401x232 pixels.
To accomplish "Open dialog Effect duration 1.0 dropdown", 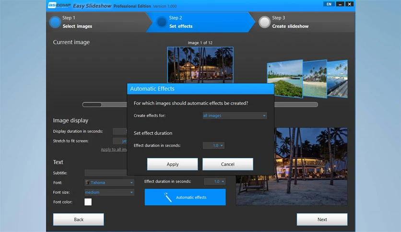I will click(213, 145).
